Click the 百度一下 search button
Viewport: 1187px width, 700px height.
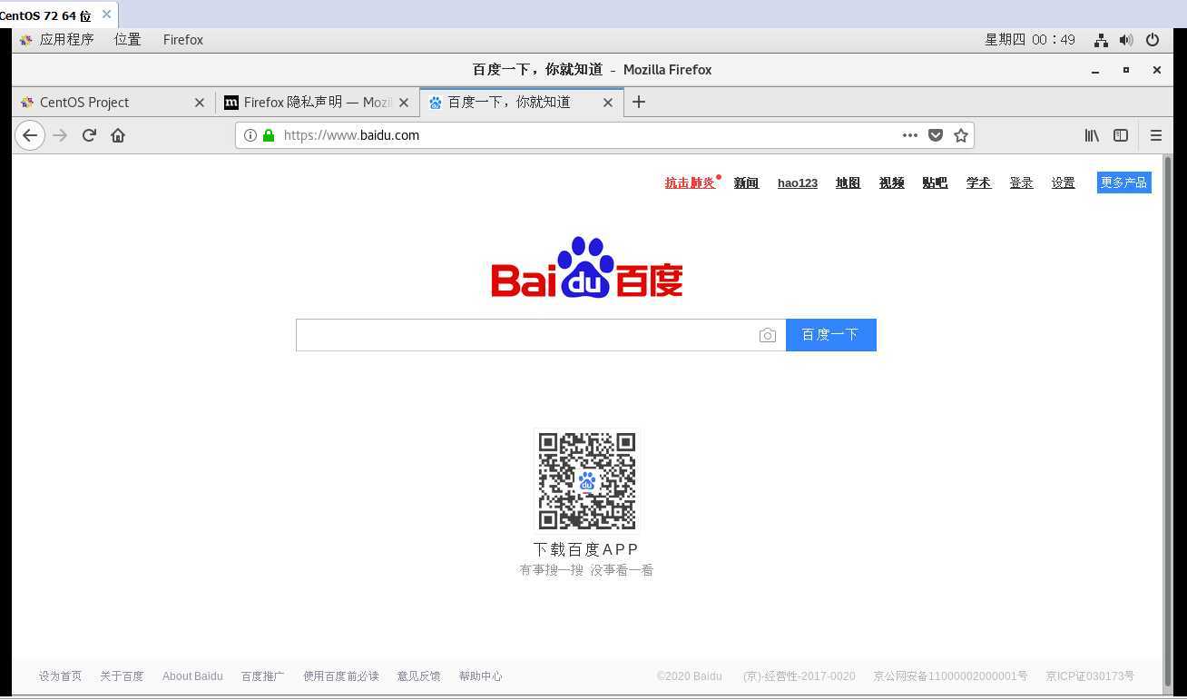830,335
